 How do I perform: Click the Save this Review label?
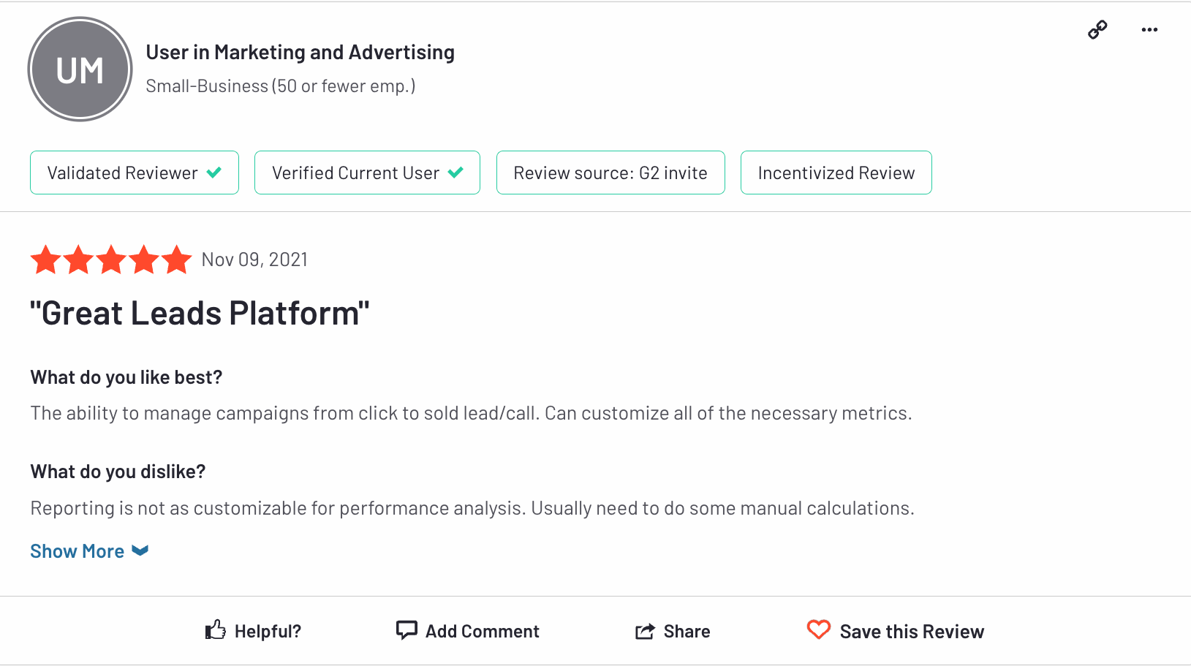click(912, 632)
